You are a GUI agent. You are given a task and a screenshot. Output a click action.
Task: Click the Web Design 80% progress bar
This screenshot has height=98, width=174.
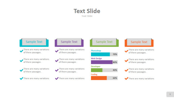pos(104,62)
